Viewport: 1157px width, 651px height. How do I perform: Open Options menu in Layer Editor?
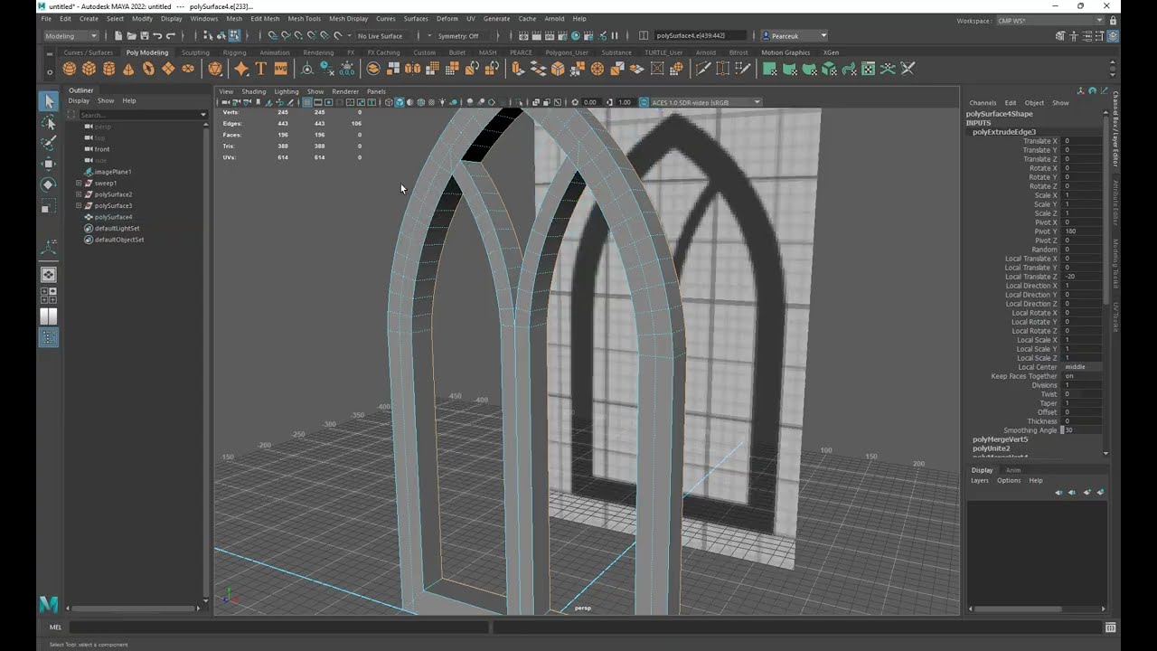[x=1009, y=481]
